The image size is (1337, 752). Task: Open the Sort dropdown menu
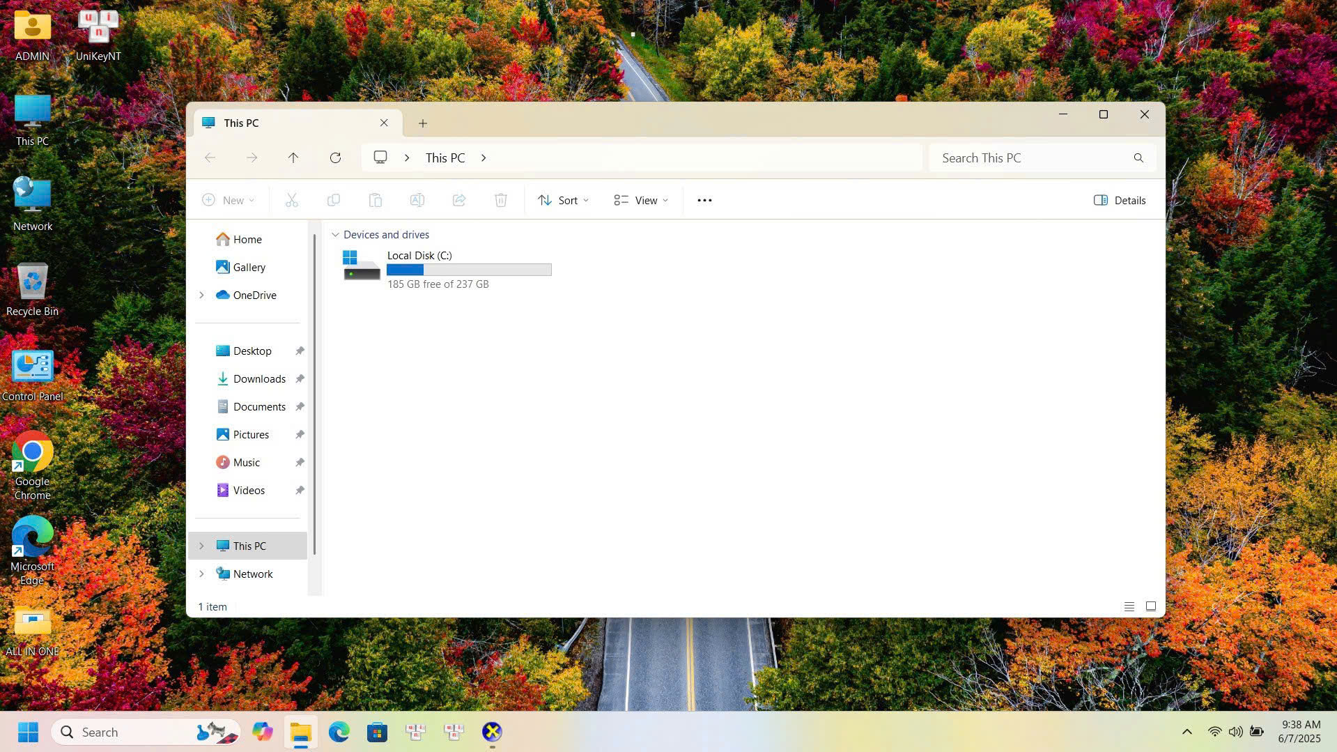[x=563, y=201]
